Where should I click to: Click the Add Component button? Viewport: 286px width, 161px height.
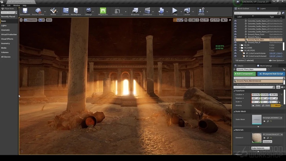244,73
